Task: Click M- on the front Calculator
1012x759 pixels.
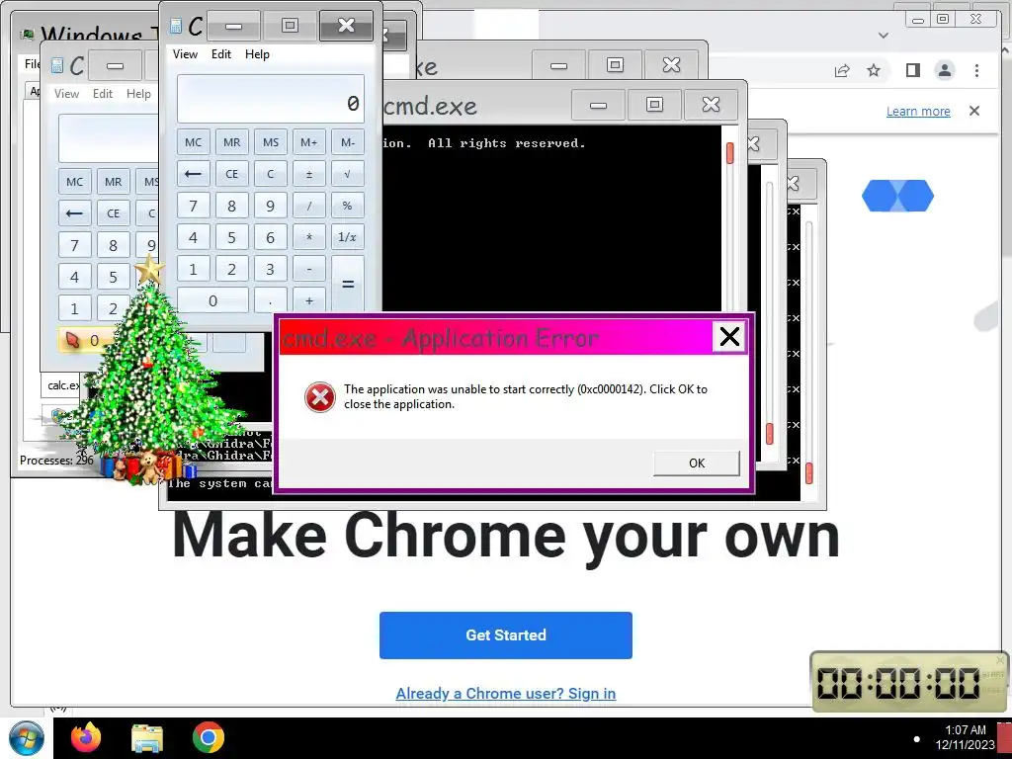Action: tap(348, 142)
